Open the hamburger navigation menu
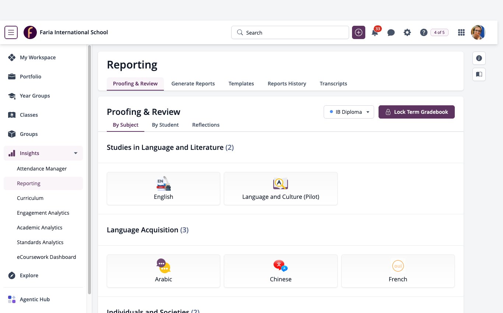The height and width of the screenshot is (313, 503). pos(11,32)
